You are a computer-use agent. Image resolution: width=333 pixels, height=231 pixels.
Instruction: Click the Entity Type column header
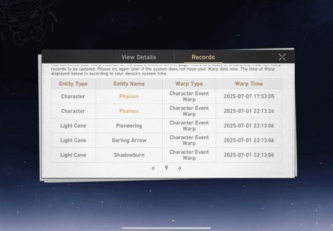click(x=73, y=84)
